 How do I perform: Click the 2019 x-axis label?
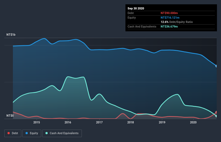click(162, 122)
